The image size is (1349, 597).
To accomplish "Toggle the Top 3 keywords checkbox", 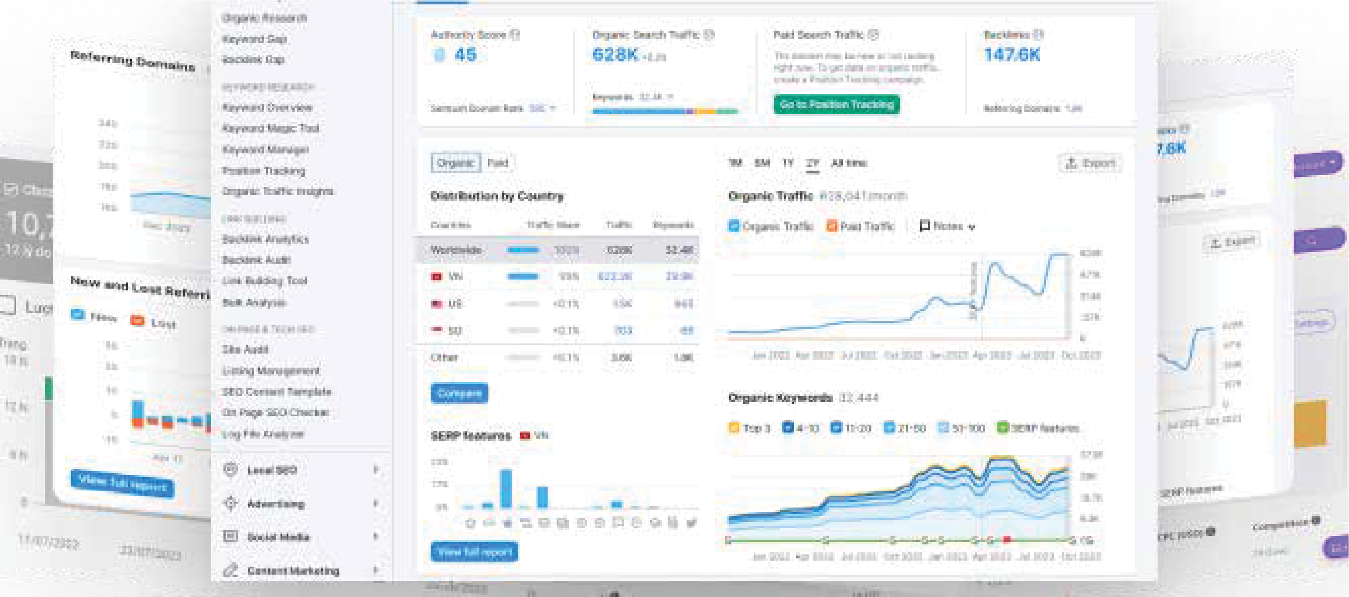I will [x=734, y=428].
